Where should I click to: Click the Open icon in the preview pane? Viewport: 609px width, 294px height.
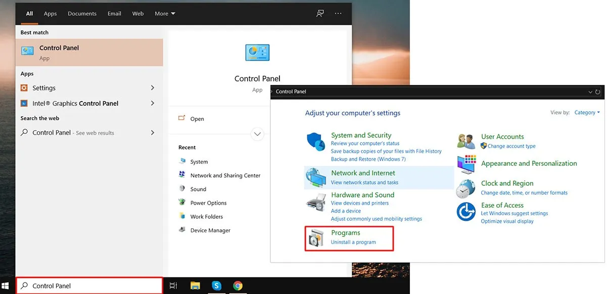pos(182,119)
